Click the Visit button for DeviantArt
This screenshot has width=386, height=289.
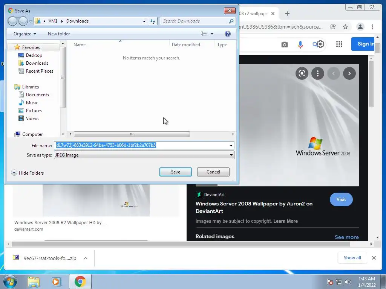(x=341, y=199)
